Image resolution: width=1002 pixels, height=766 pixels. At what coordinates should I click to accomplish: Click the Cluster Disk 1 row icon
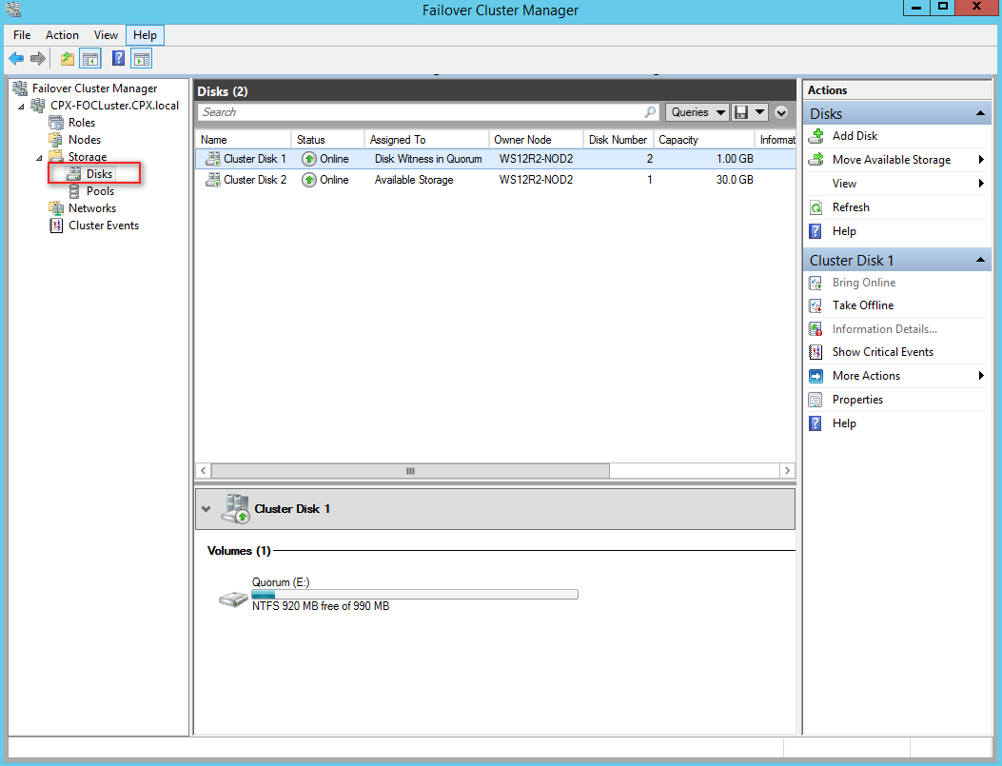tap(213, 159)
